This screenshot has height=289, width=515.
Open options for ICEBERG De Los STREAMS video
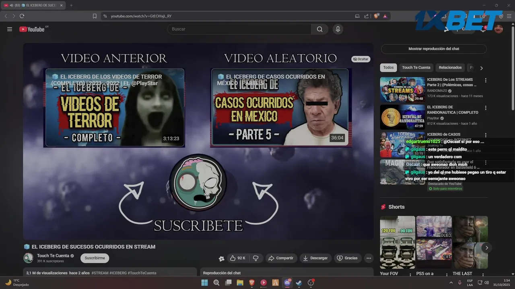click(486, 80)
